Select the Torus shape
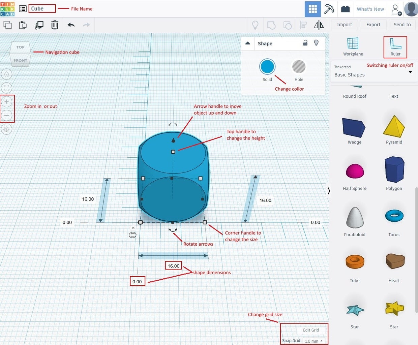418x345 pixels. tap(394, 216)
